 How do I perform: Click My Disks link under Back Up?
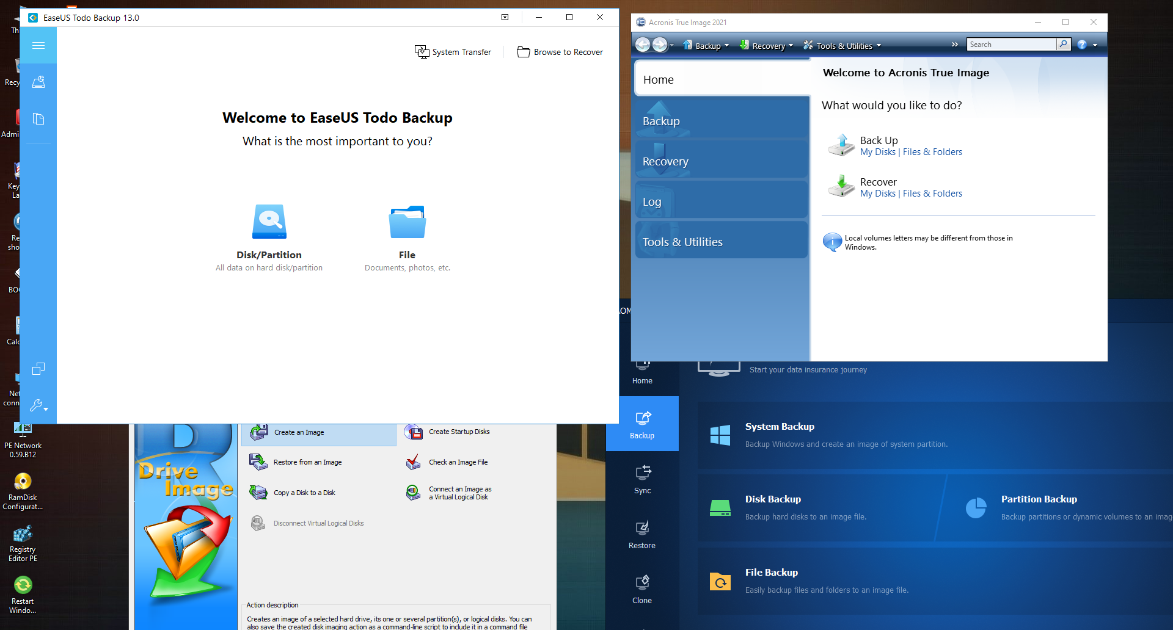point(877,152)
